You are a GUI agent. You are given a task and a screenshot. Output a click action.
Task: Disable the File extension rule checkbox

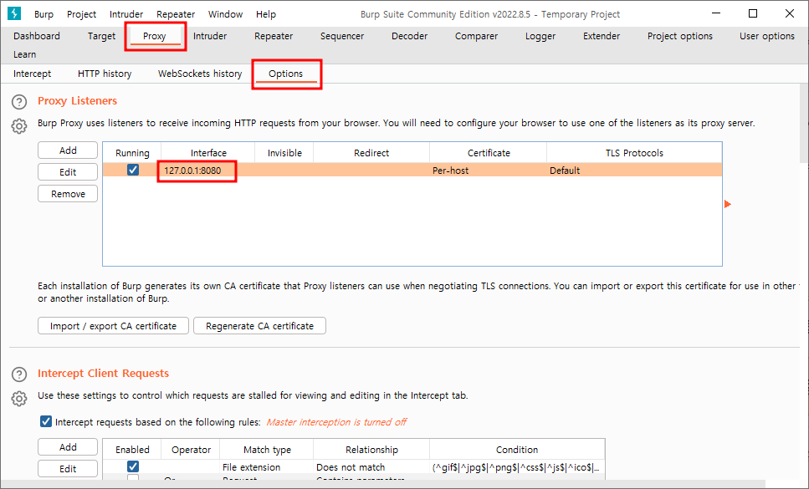point(132,466)
